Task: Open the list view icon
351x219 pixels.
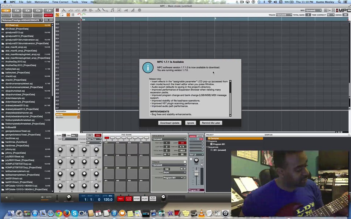Action: pyautogui.click(x=73, y=15)
